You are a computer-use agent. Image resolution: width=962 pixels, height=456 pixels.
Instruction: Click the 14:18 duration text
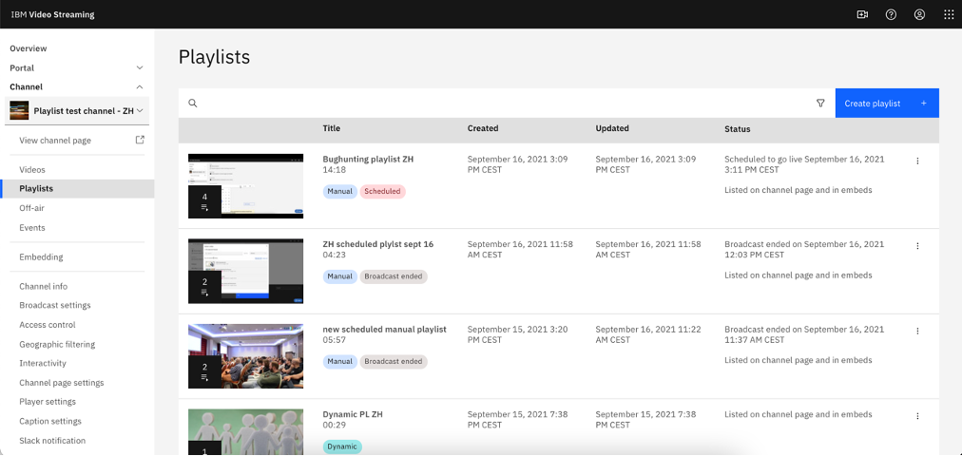tap(335, 170)
